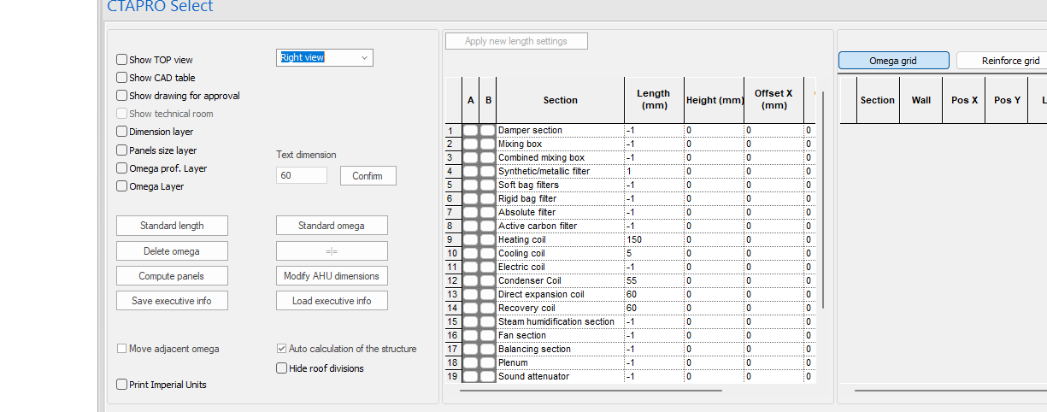Image resolution: width=1047 pixels, height=412 pixels.
Task: Click Heating coil length value 150
Action: pyautogui.click(x=654, y=240)
